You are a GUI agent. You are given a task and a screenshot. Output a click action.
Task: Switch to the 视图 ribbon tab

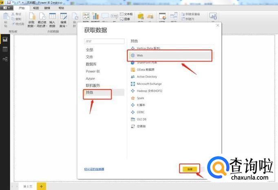(36, 8)
